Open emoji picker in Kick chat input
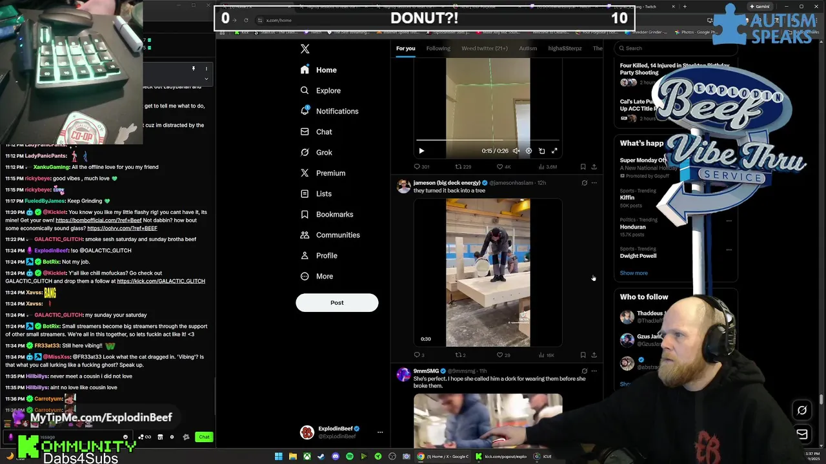 tap(125, 437)
